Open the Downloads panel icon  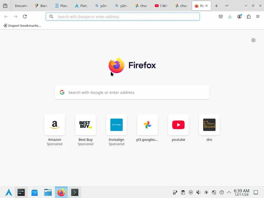click(230, 16)
